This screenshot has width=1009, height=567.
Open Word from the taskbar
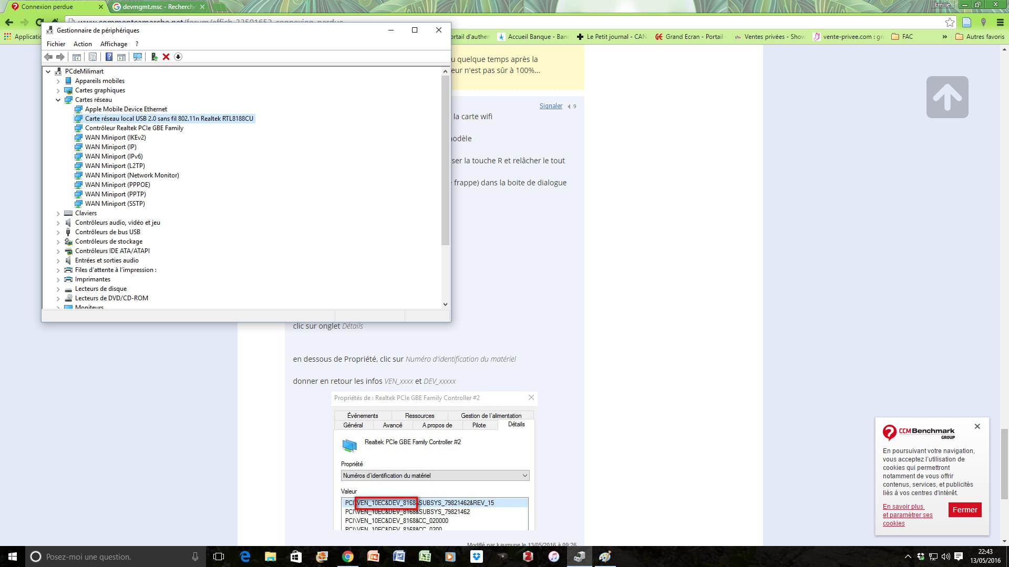click(399, 556)
